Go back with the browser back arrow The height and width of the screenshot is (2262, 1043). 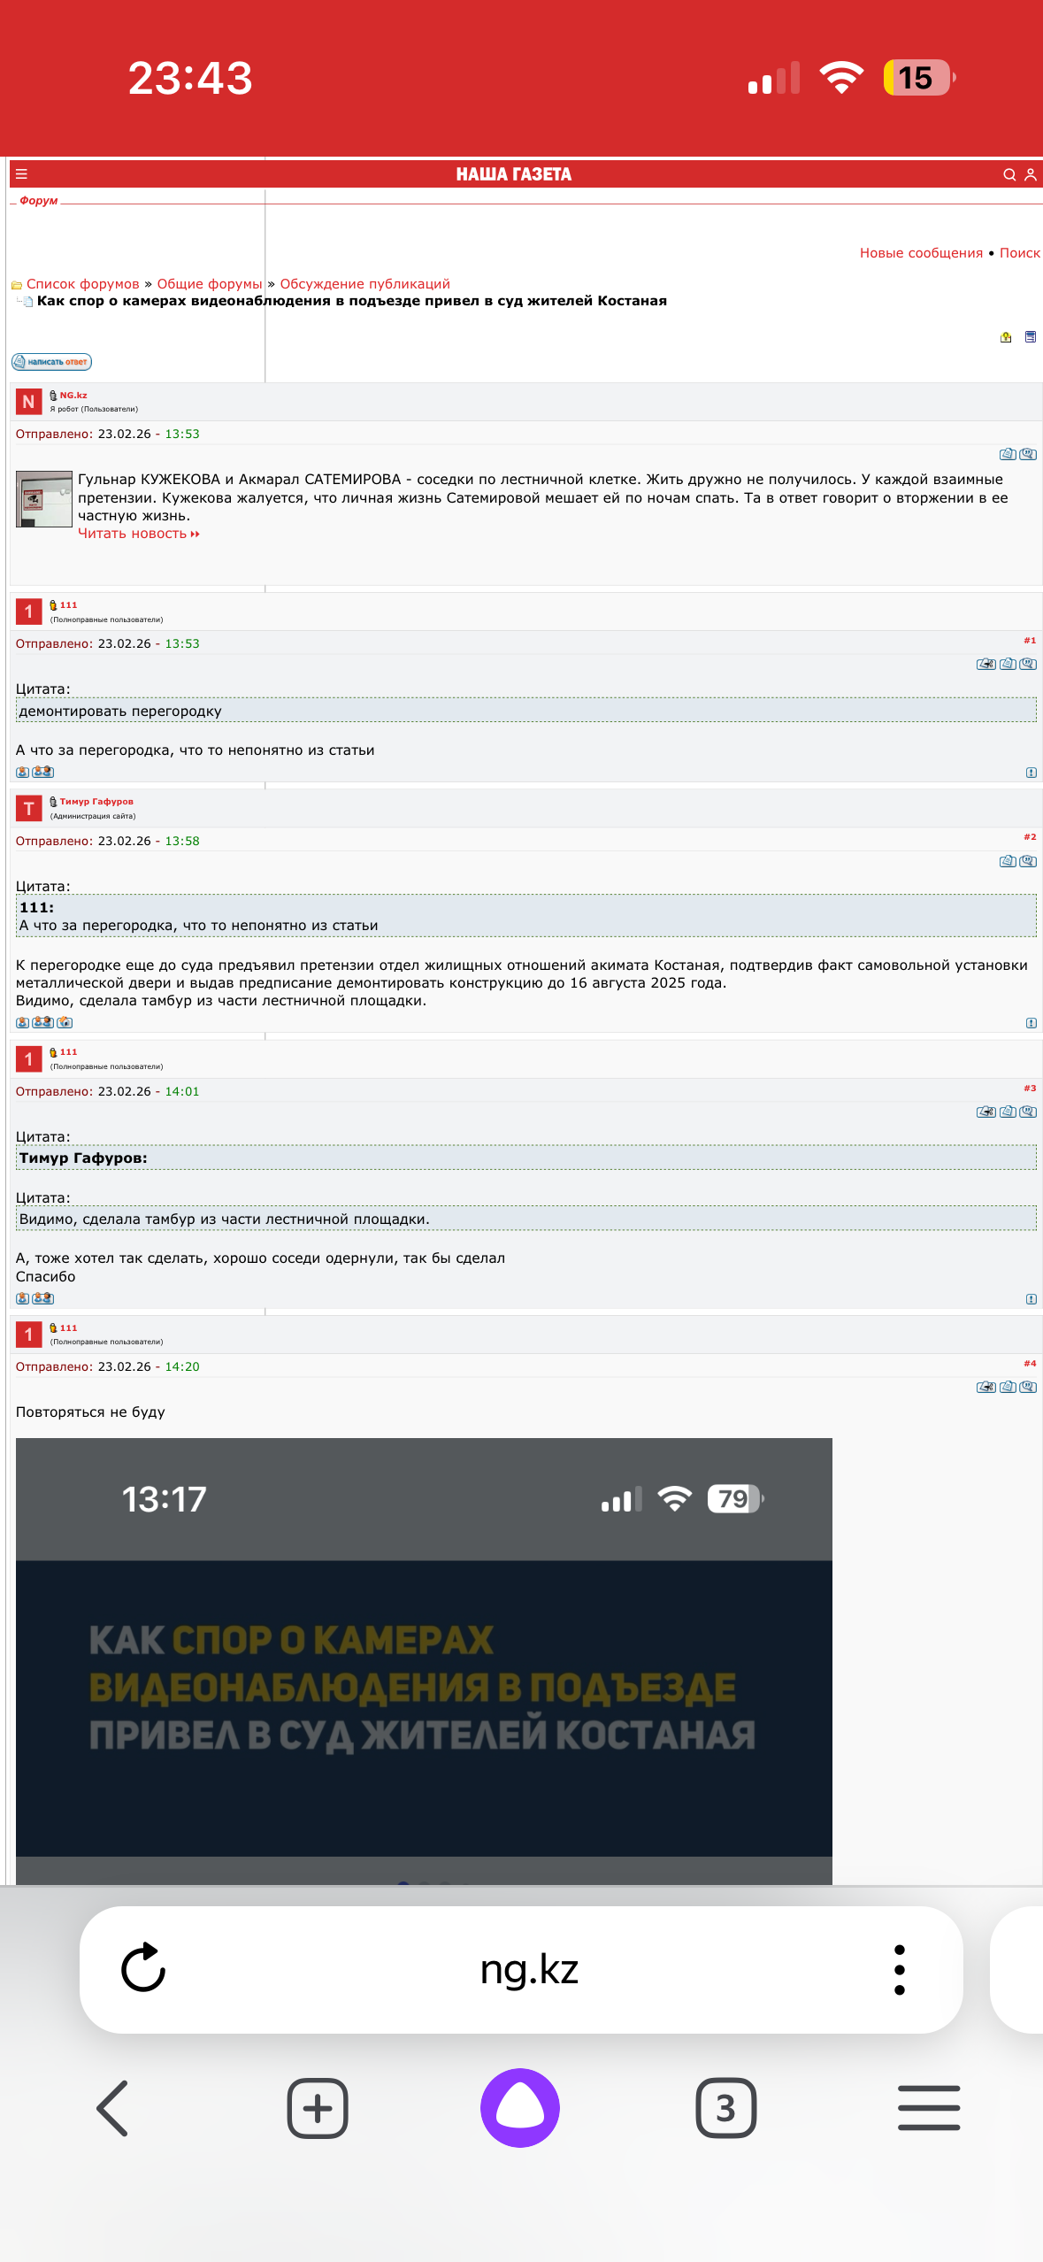tap(112, 2108)
